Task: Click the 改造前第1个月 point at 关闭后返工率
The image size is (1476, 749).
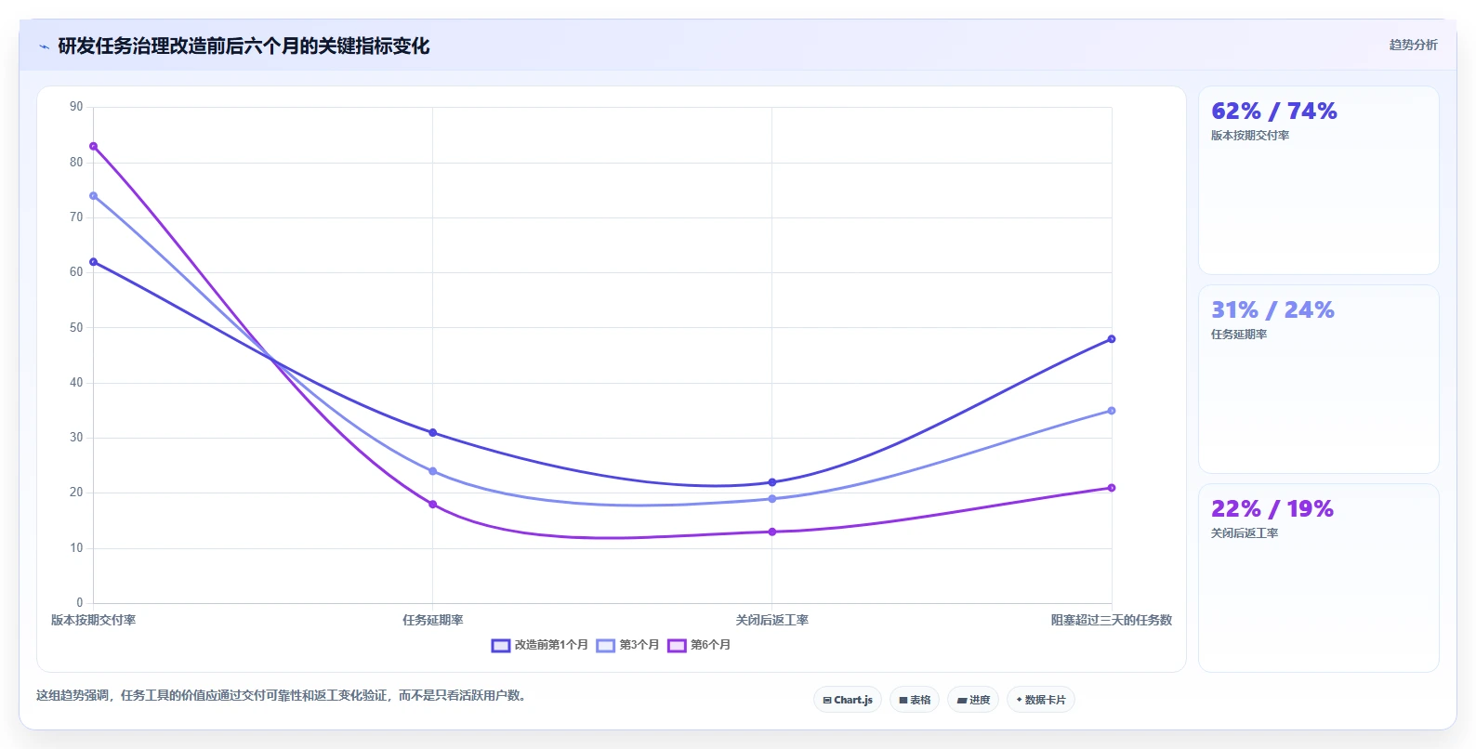Action: (771, 482)
